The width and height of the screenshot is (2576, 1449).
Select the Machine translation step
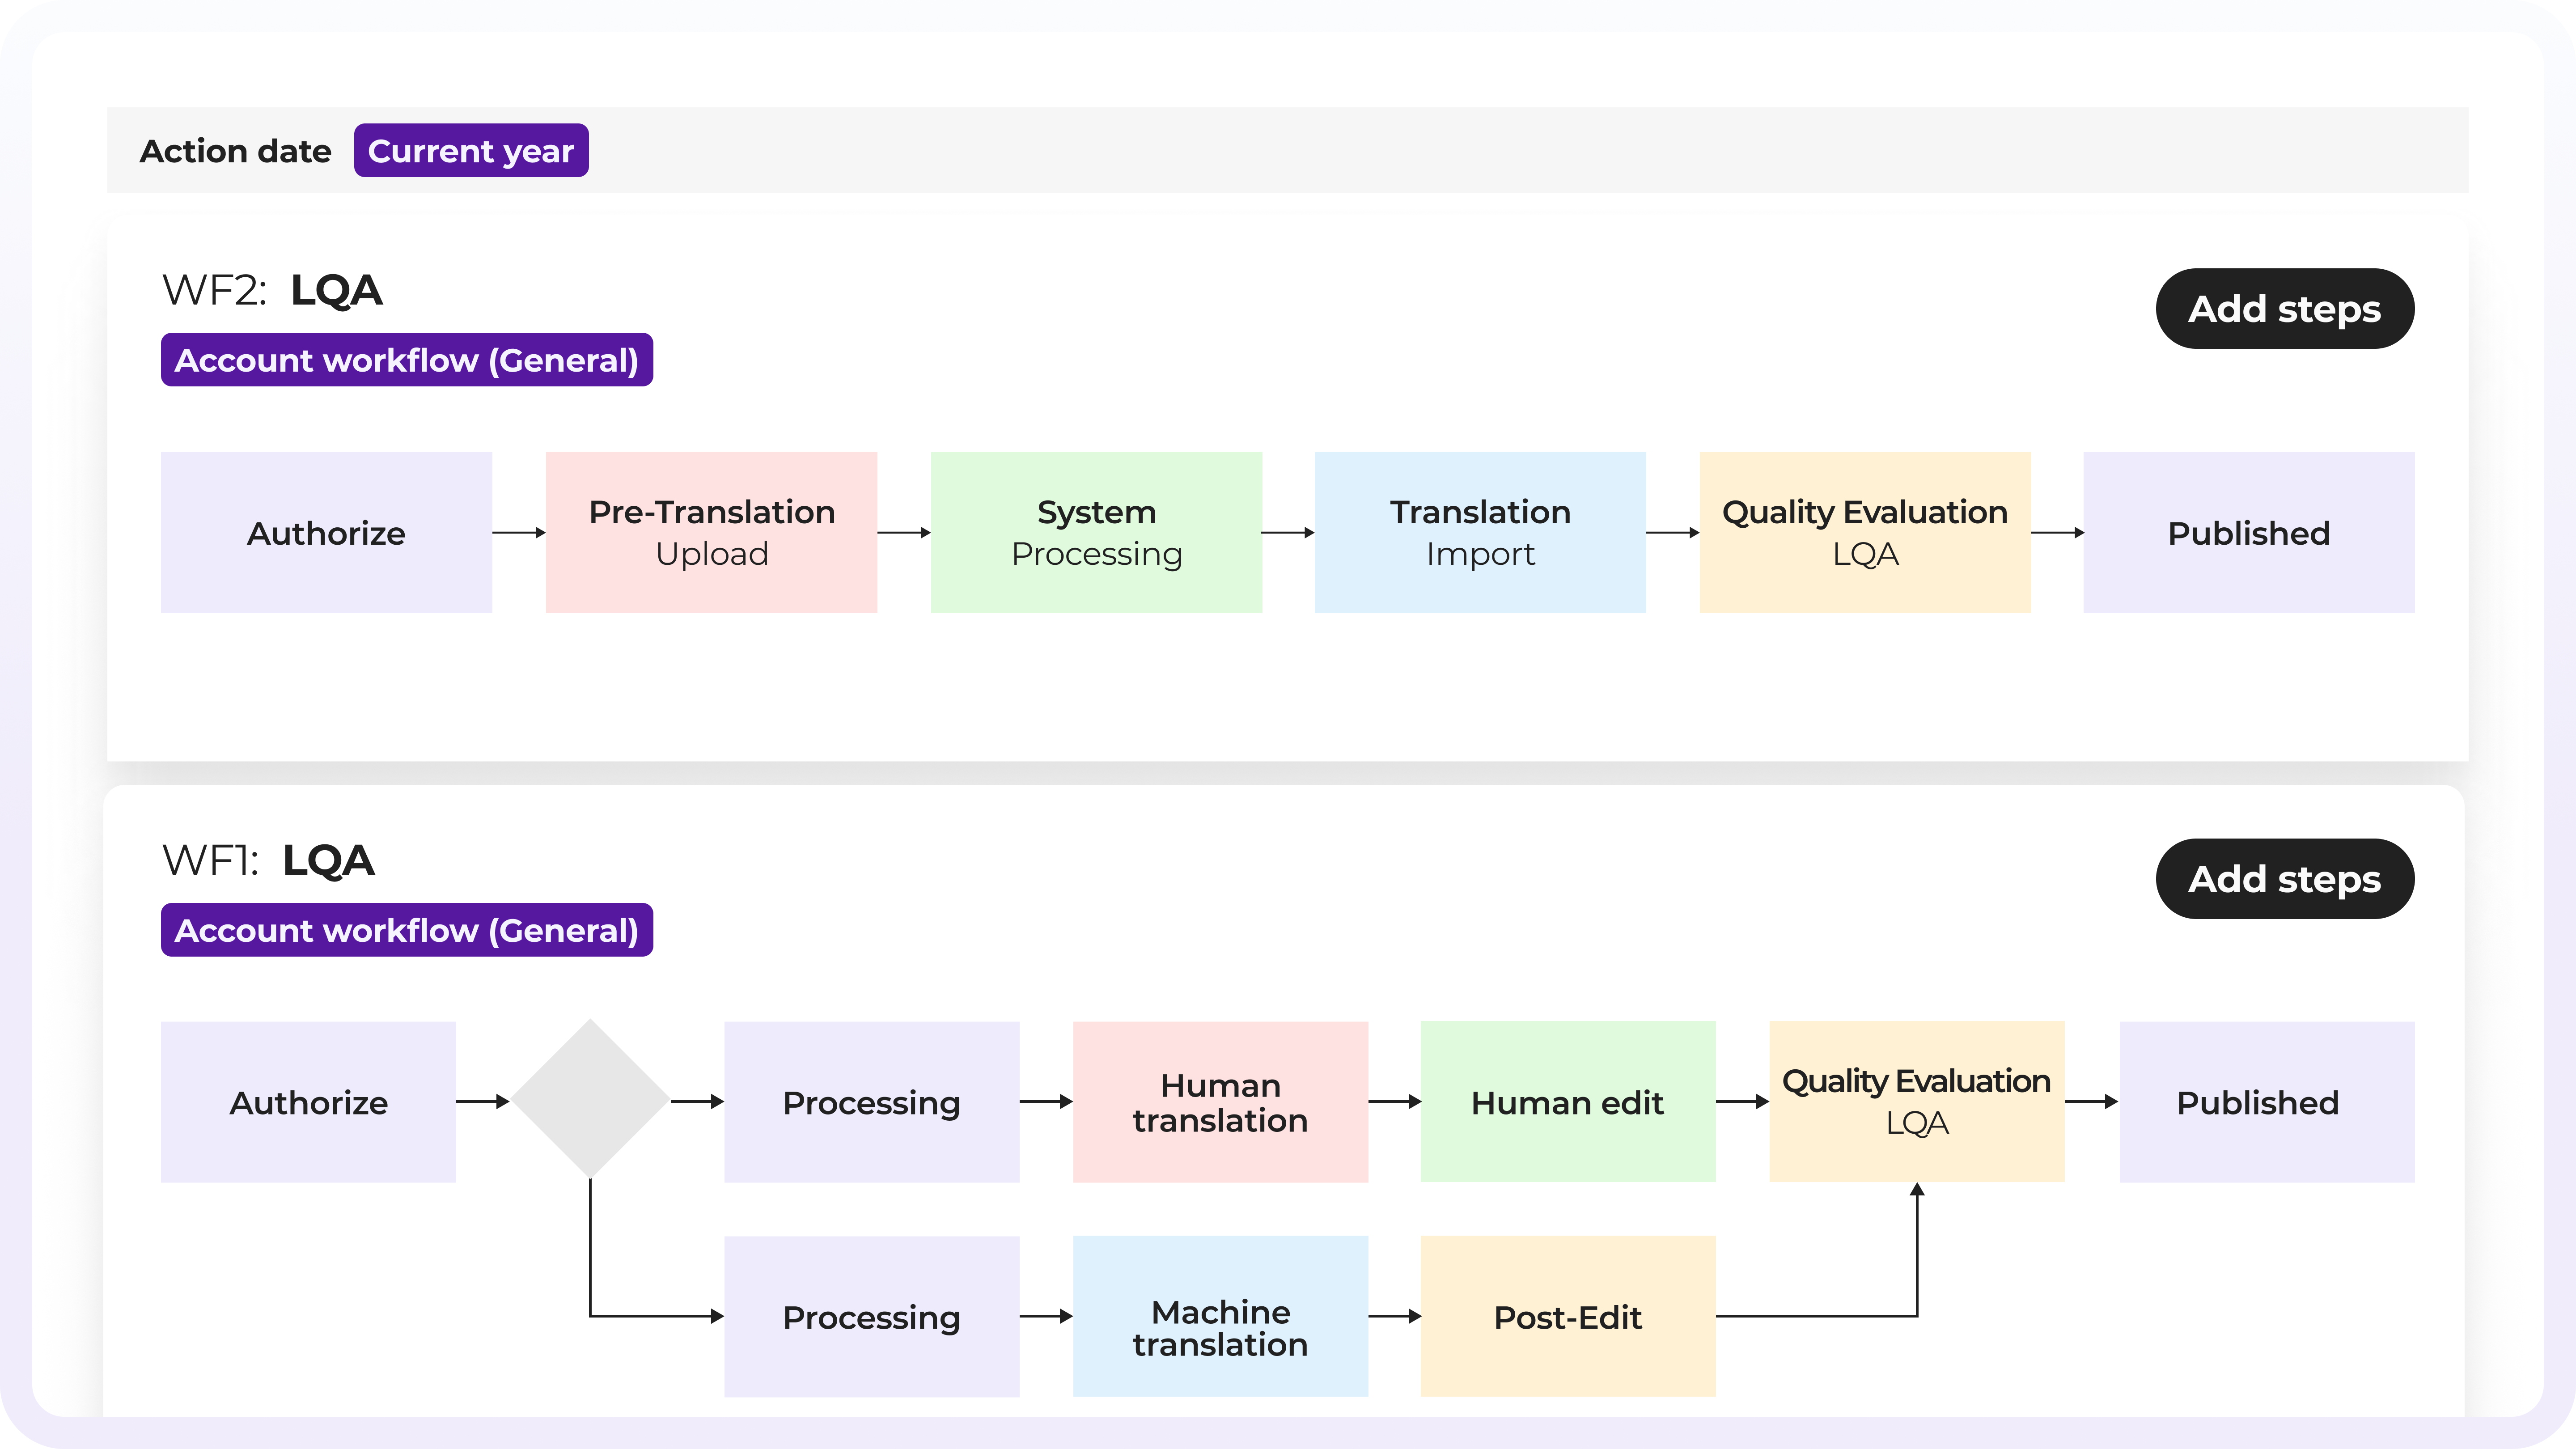[x=1220, y=1316]
